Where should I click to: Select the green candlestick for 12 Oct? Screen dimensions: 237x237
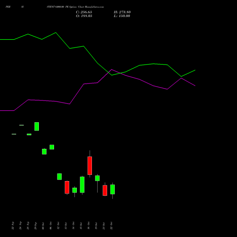pos(59,177)
